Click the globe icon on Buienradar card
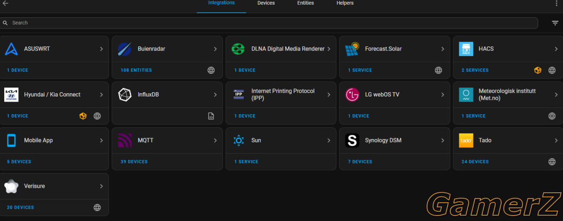The width and height of the screenshot is (563, 221). [x=211, y=70]
